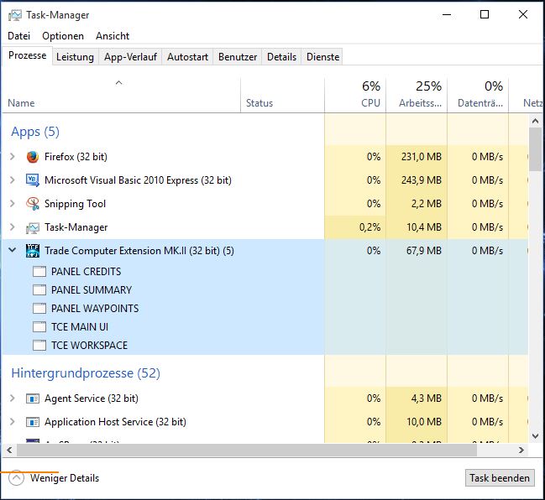Click the Trade Computer Extension MK.II icon

point(33,251)
